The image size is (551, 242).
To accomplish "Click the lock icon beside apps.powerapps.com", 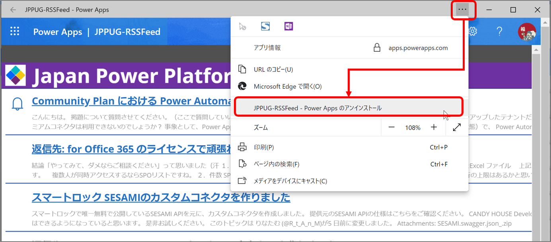I will click(376, 47).
